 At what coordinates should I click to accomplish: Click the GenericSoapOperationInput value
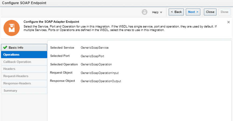100,73
